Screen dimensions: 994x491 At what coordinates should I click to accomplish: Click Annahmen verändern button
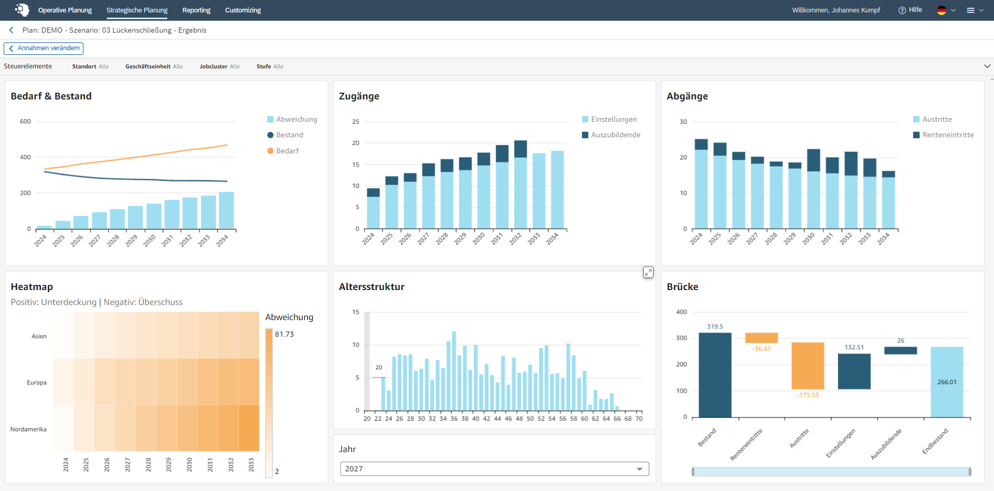click(x=44, y=48)
